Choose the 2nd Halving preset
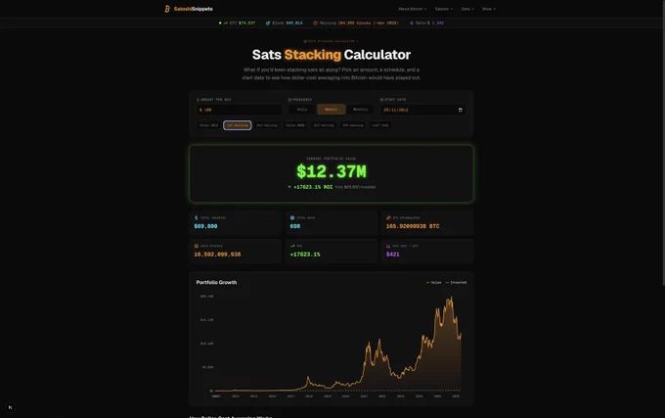 [267, 125]
